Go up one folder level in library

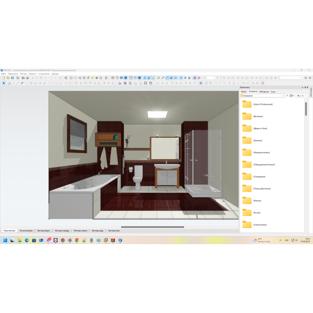[x=287, y=96]
